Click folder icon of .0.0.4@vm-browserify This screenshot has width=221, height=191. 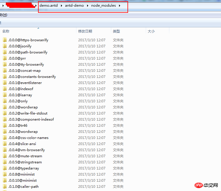5,150
